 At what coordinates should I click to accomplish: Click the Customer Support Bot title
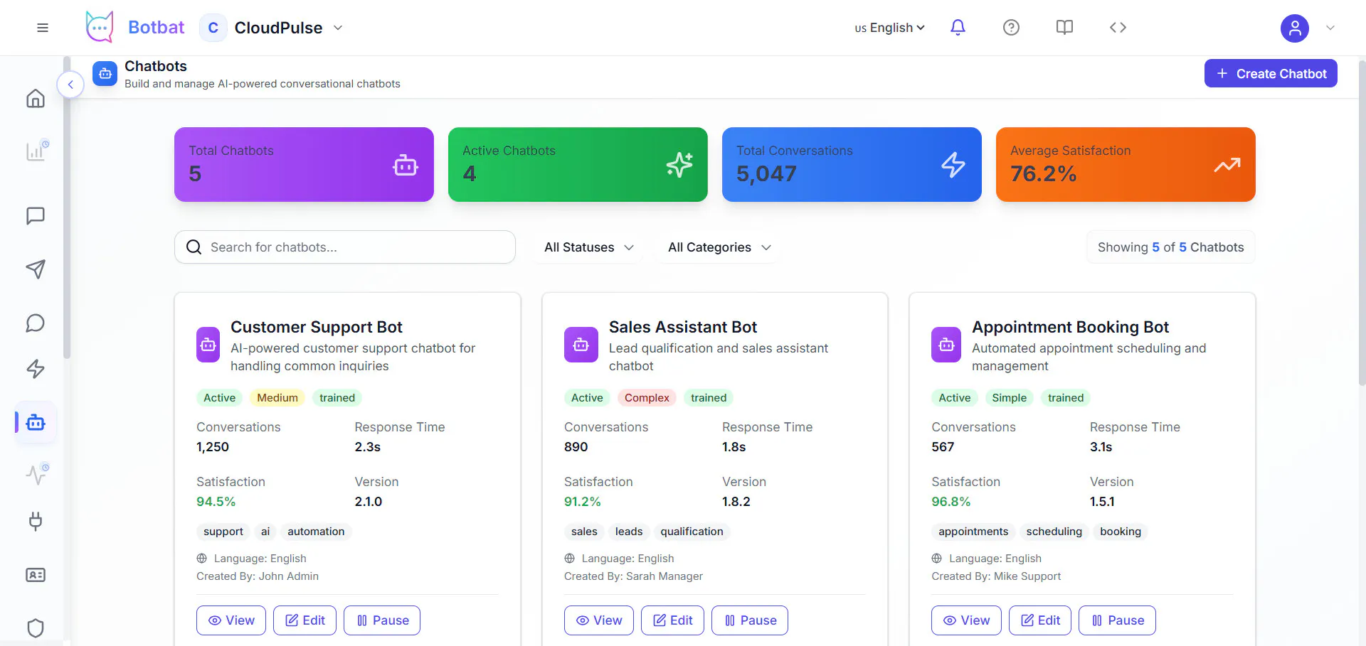[x=317, y=327]
